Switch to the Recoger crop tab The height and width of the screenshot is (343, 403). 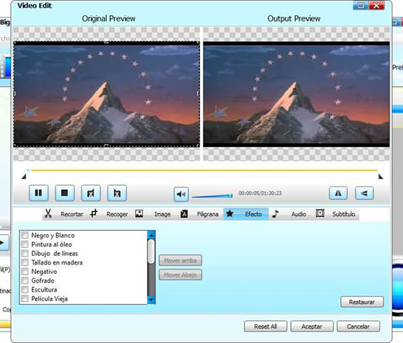pyautogui.click(x=109, y=214)
